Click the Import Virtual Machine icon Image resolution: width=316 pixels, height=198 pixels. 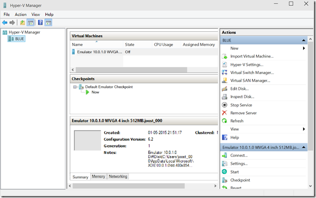[225, 56]
